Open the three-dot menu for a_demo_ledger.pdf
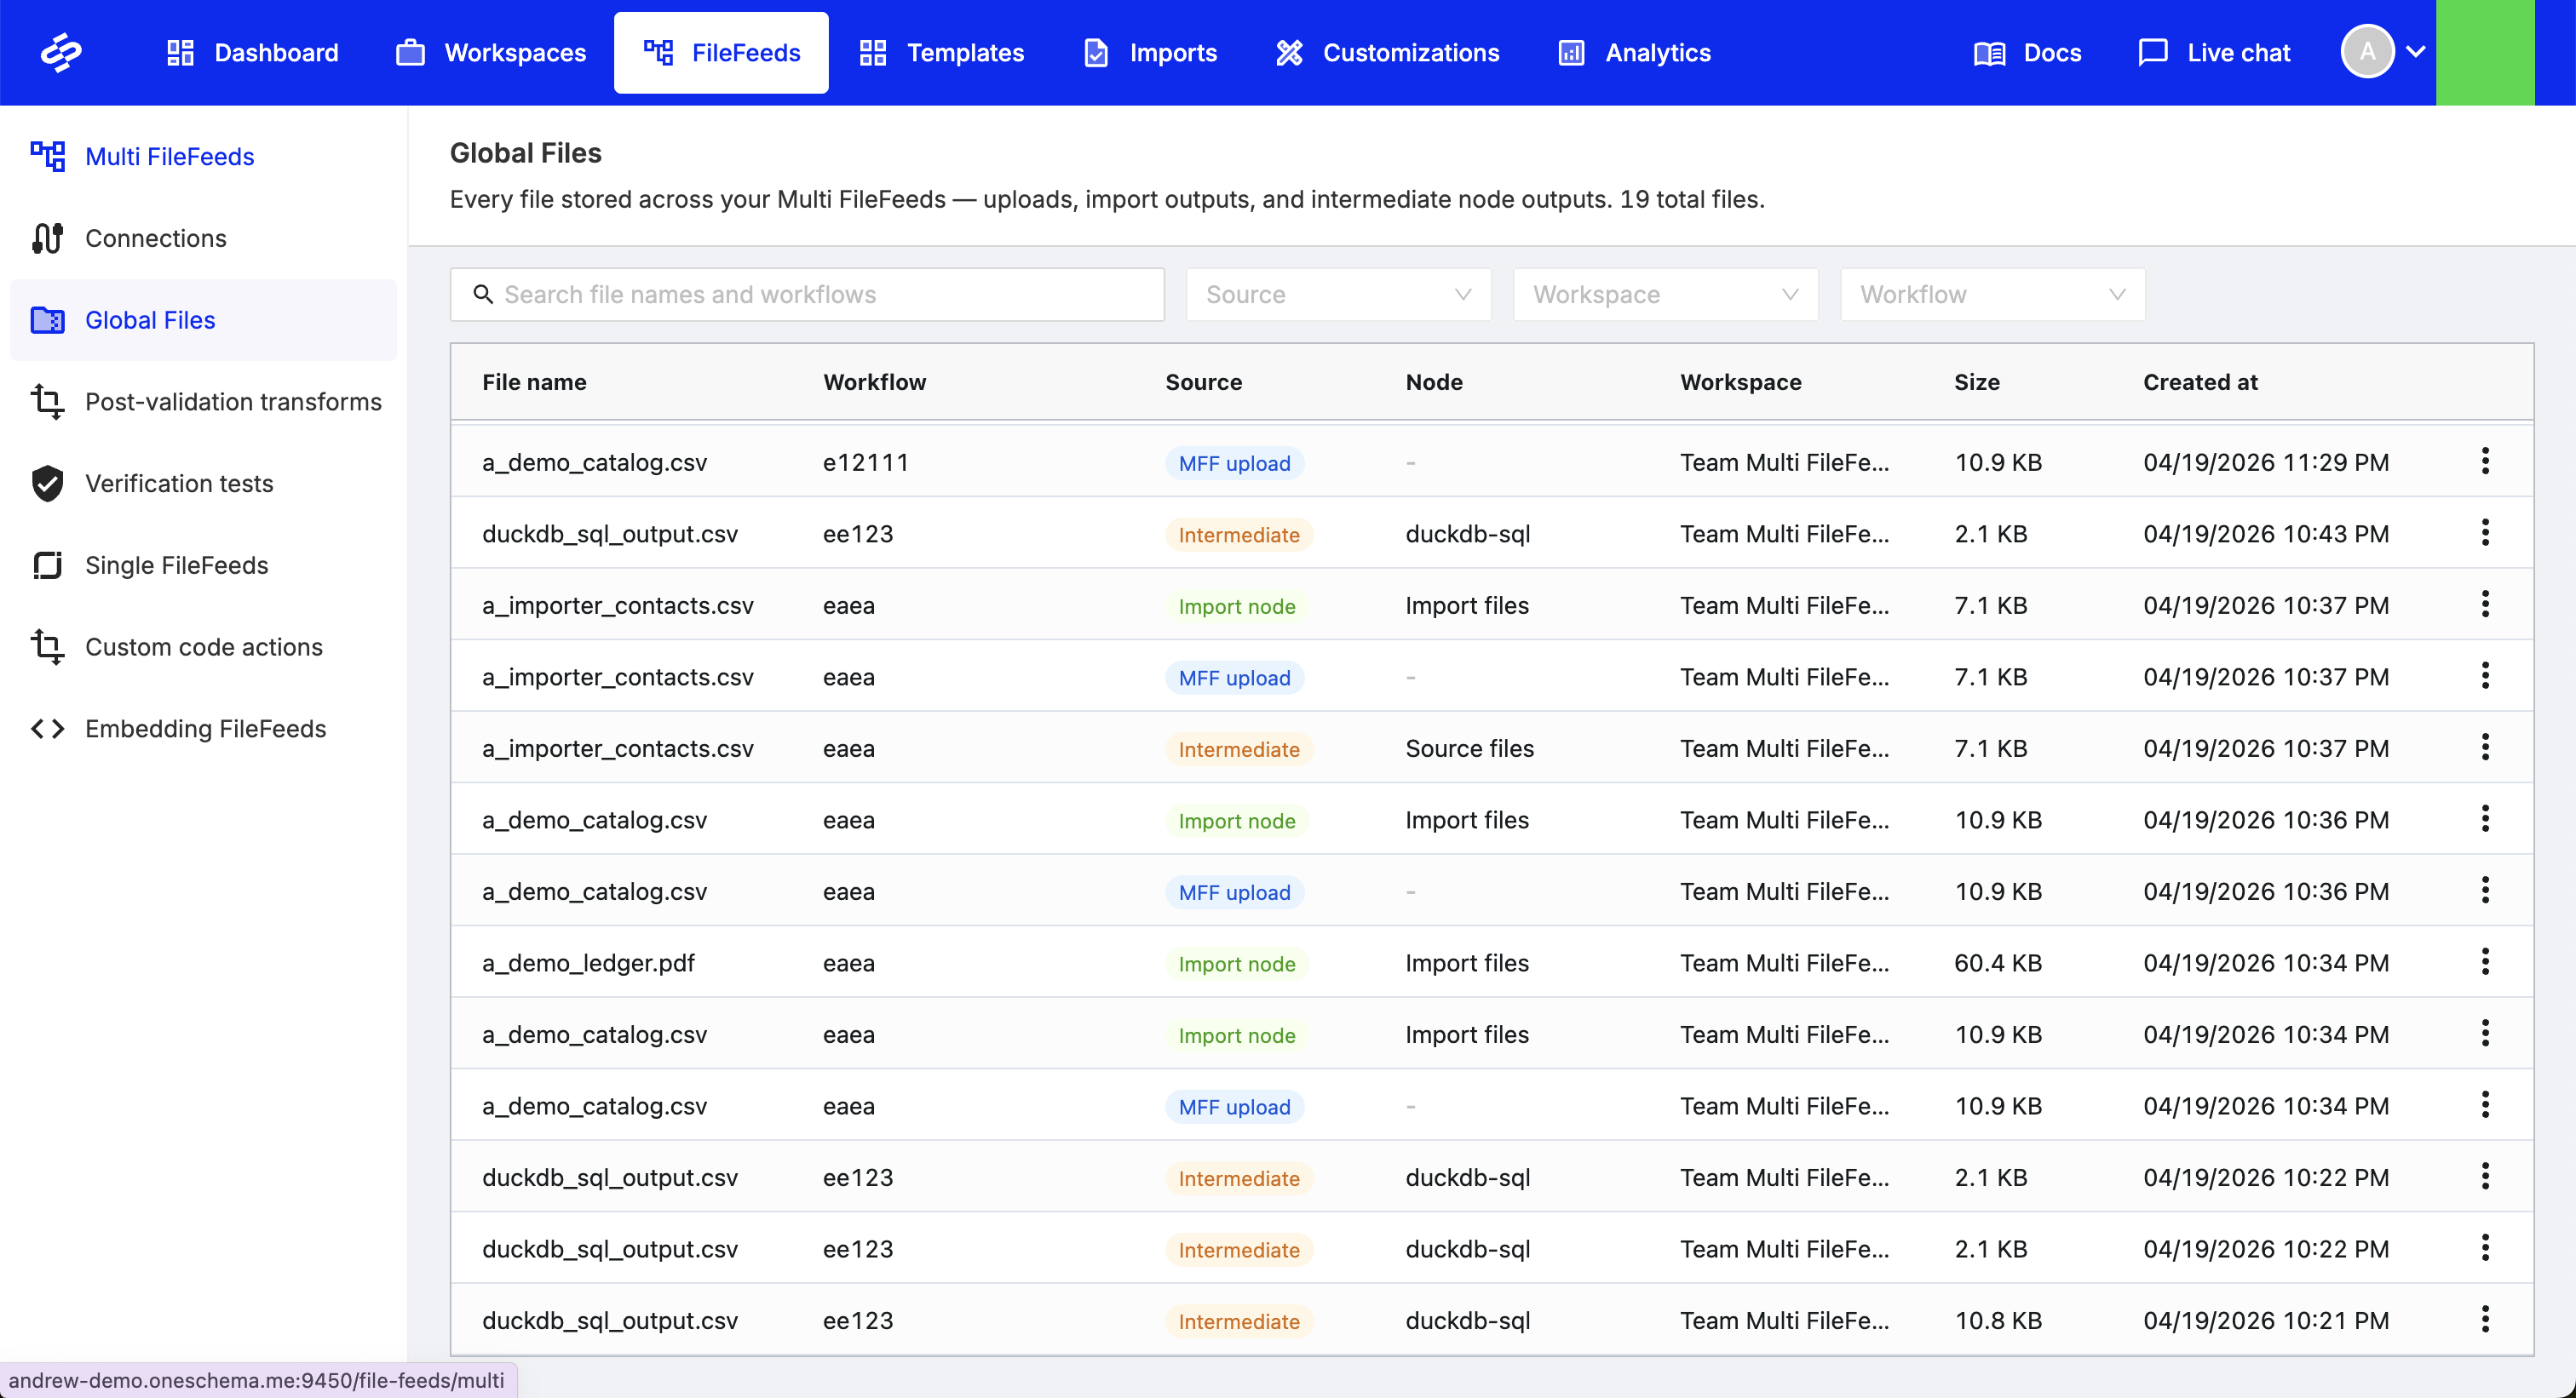 [2484, 962]
